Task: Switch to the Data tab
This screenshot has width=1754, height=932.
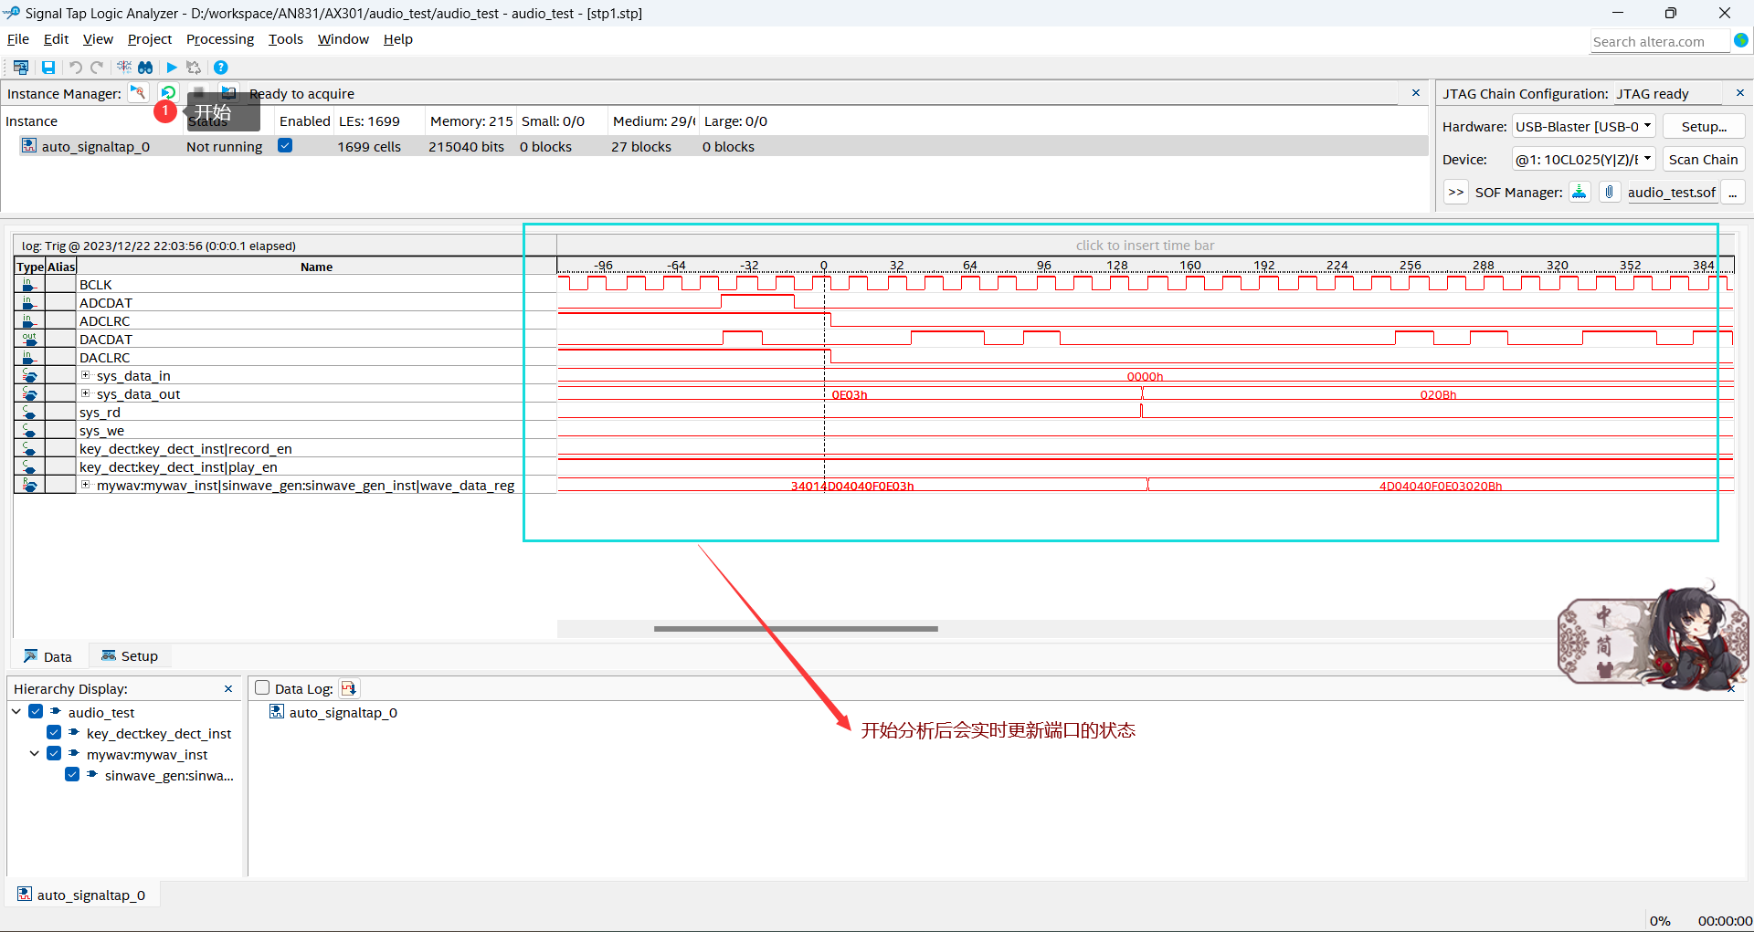Action: [48, 656]
